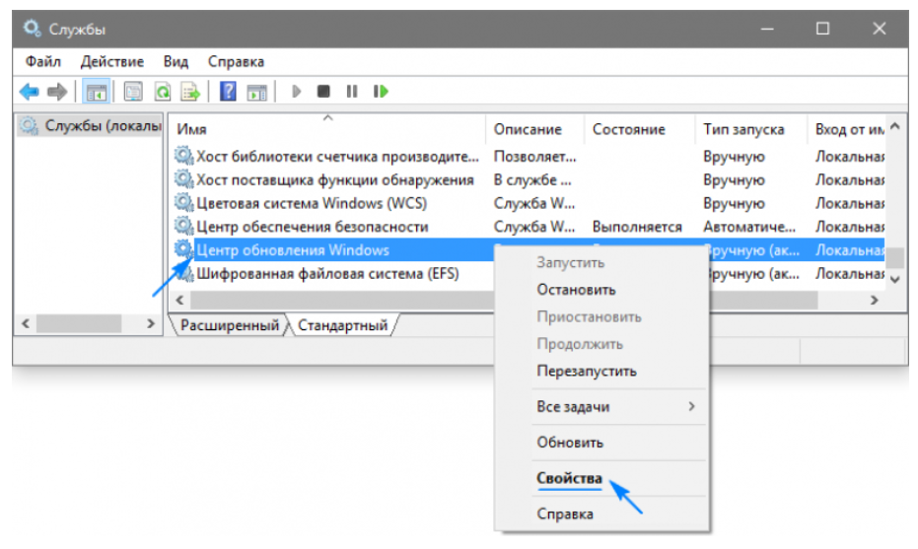Open the Вид menu
The width and height of the screenshot is (918, 549).
pyautogui.click(x=176, y=61)
